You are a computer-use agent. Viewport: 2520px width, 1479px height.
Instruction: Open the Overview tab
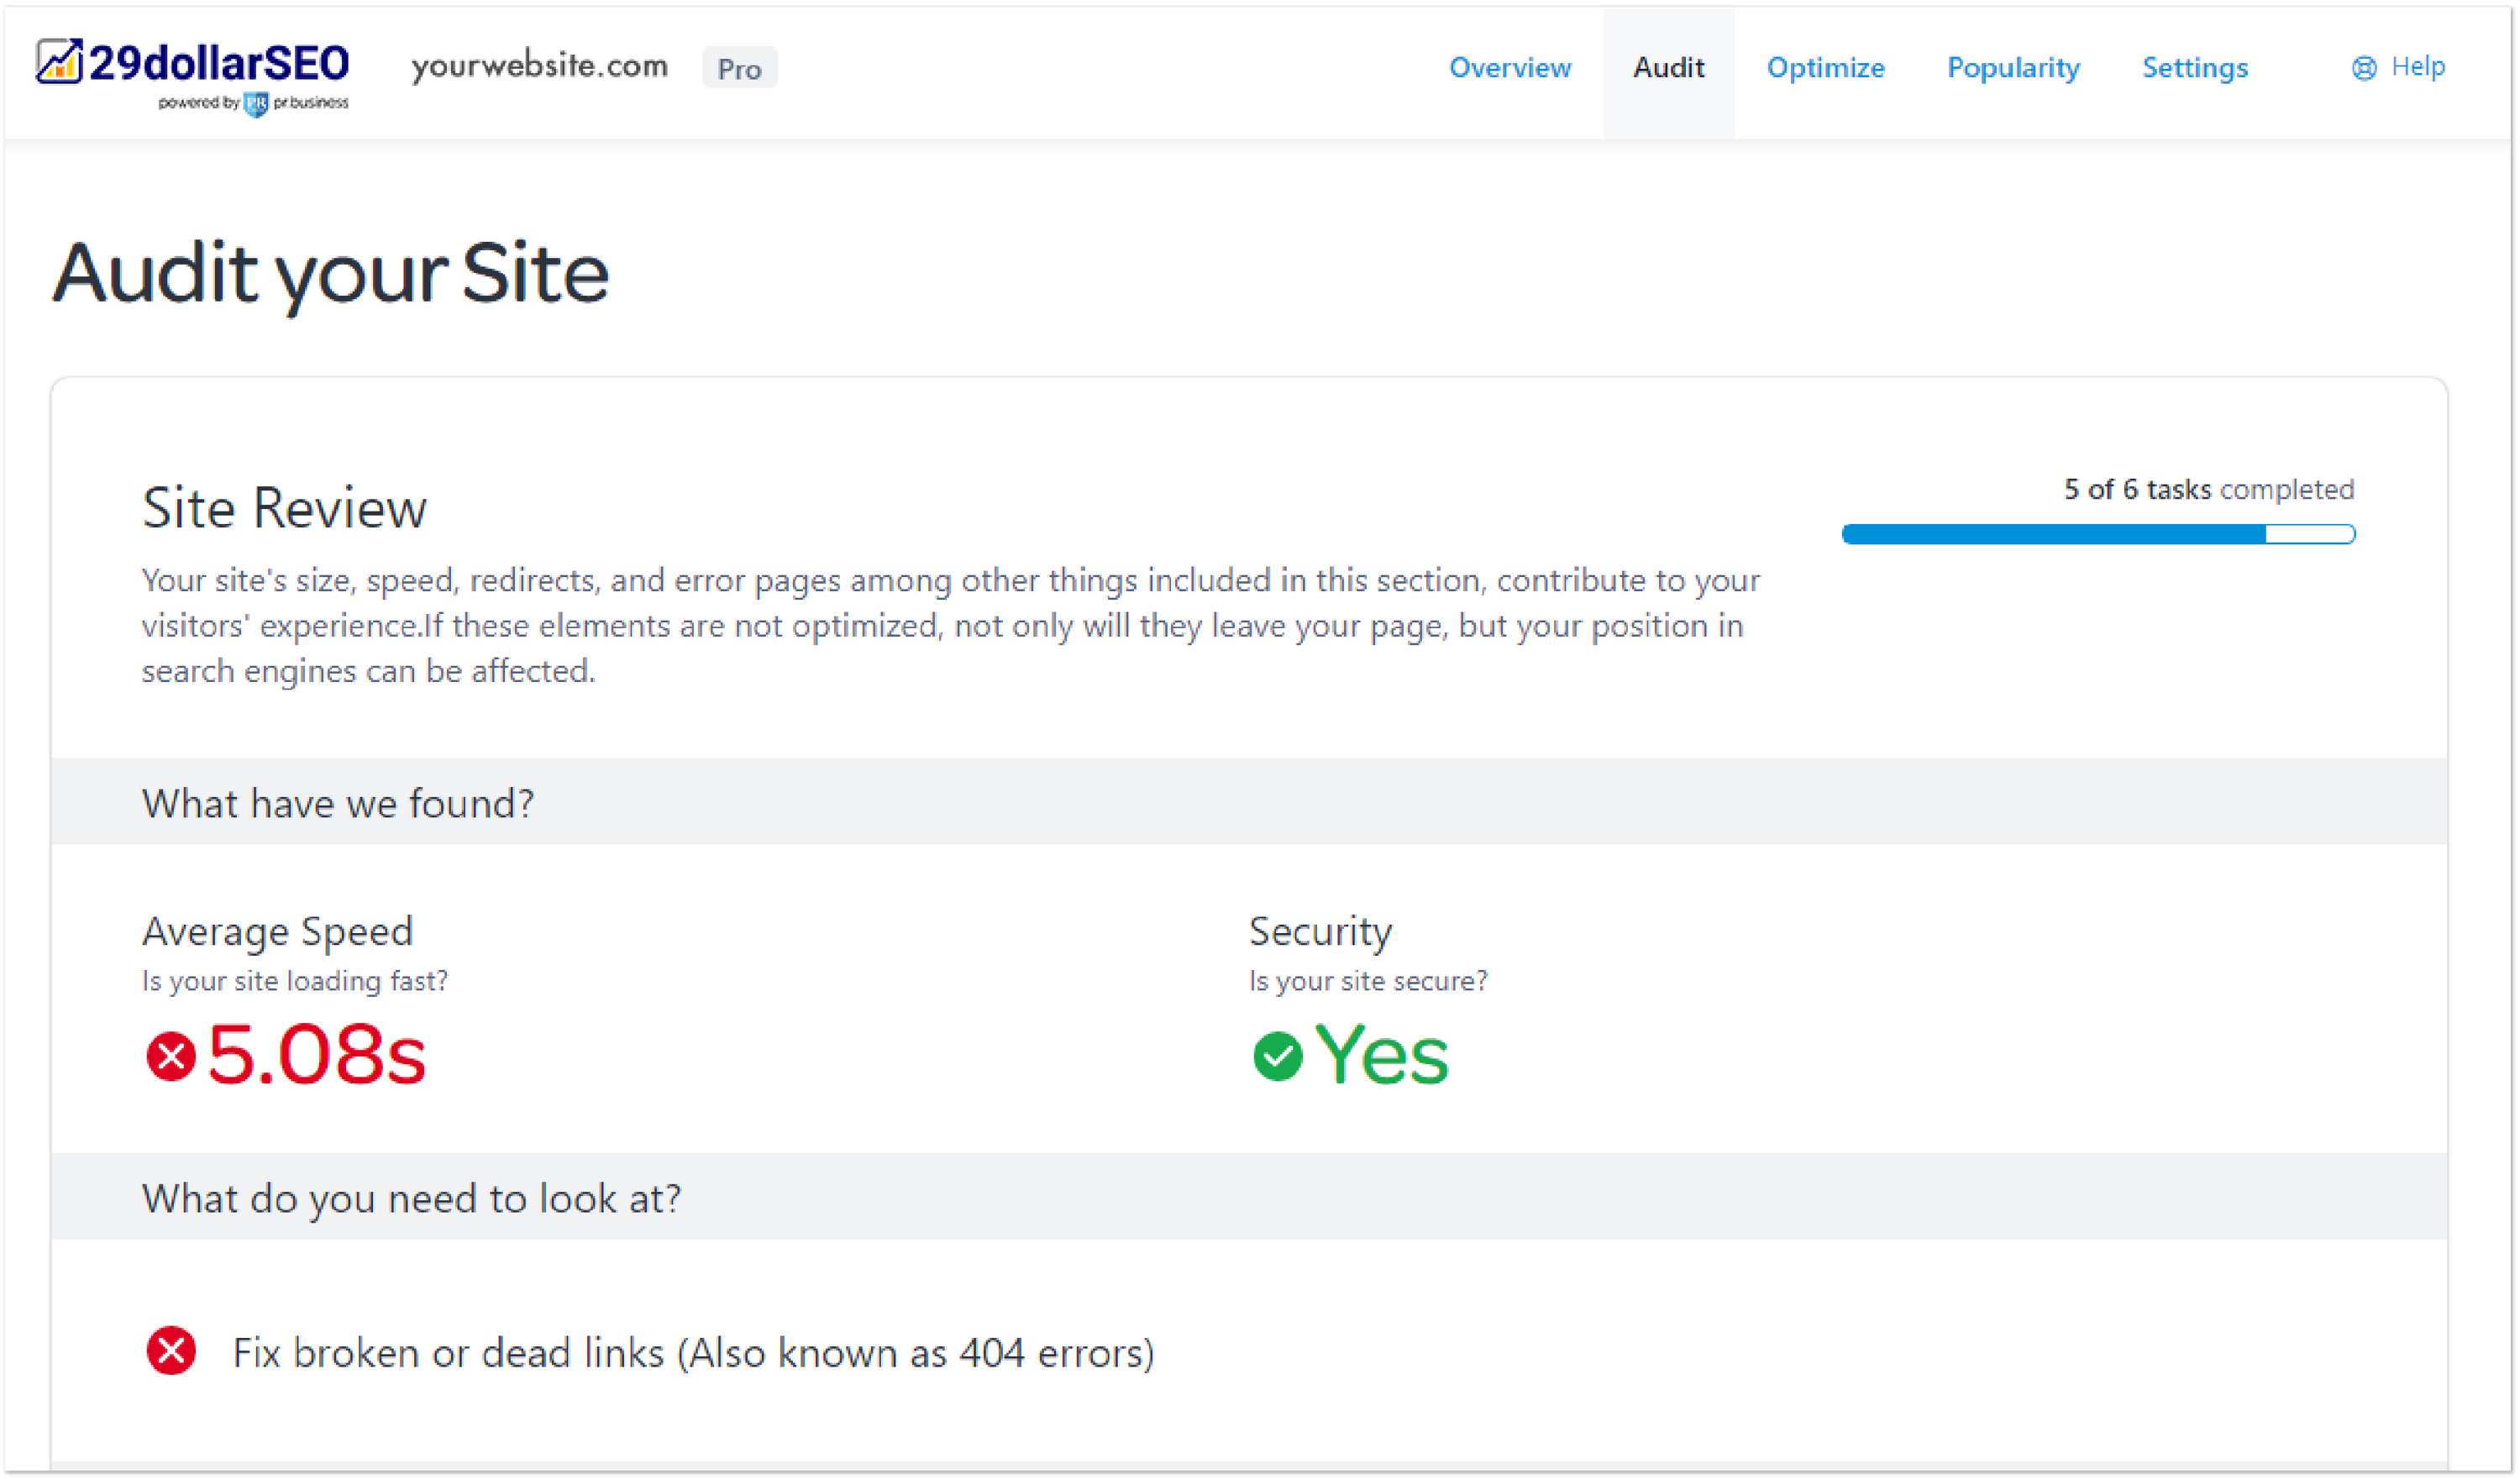[x=1510, y=68]
